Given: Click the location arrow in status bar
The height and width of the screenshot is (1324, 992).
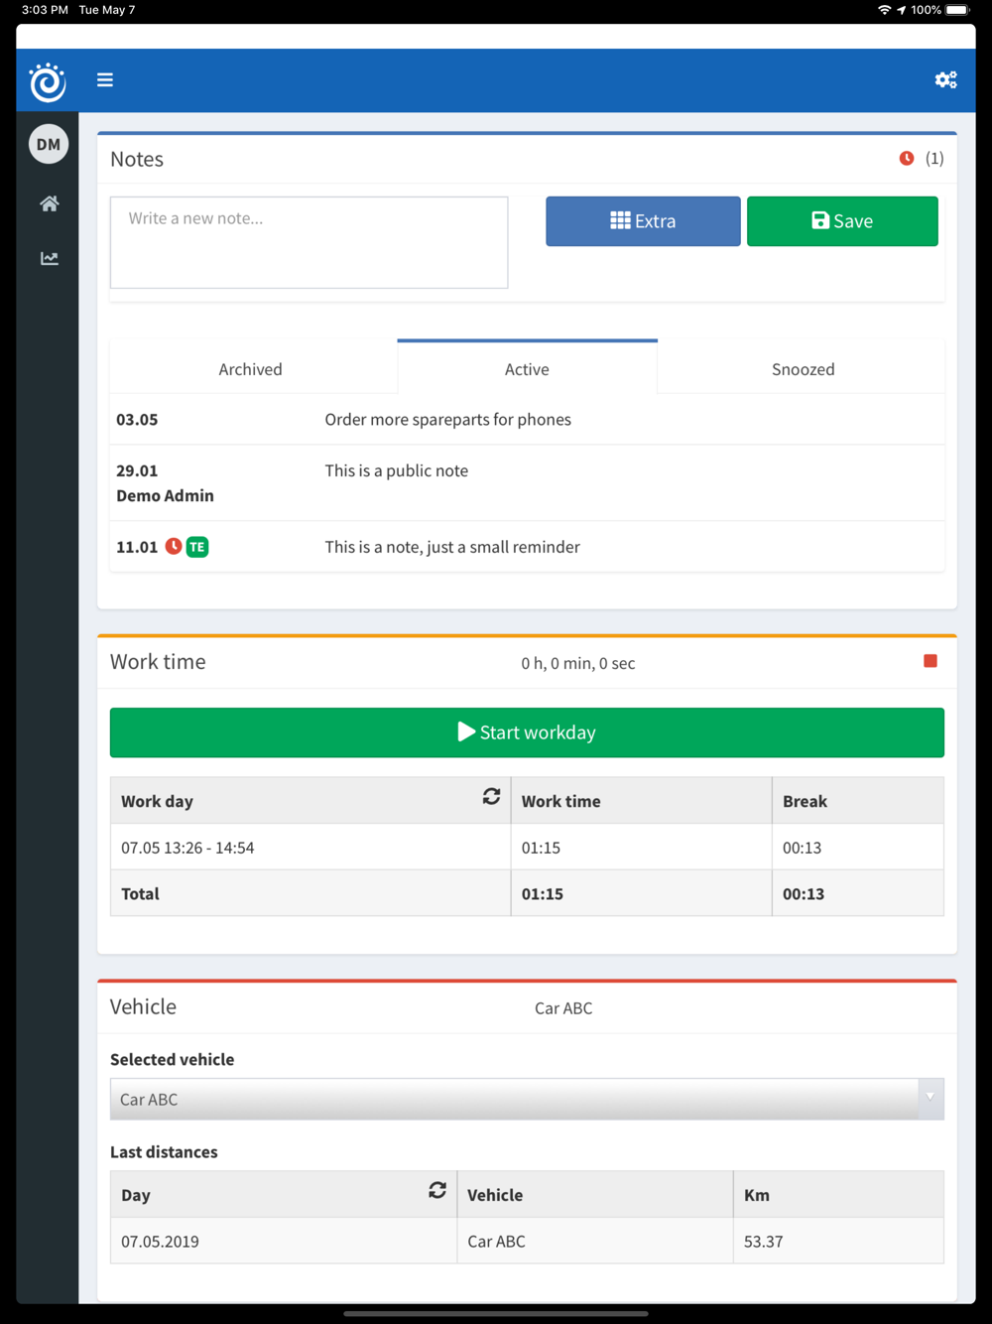Looking at the screenshot, I should [x=901, y=10].
